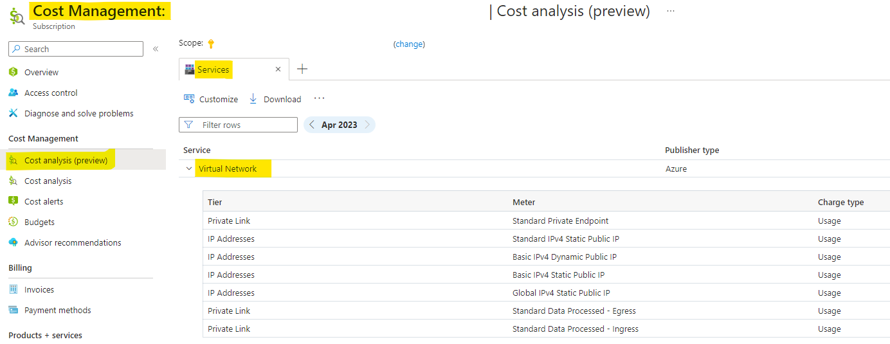
Task: Select Standard IPv4 Static Public IP row
Action: point(546,239)
